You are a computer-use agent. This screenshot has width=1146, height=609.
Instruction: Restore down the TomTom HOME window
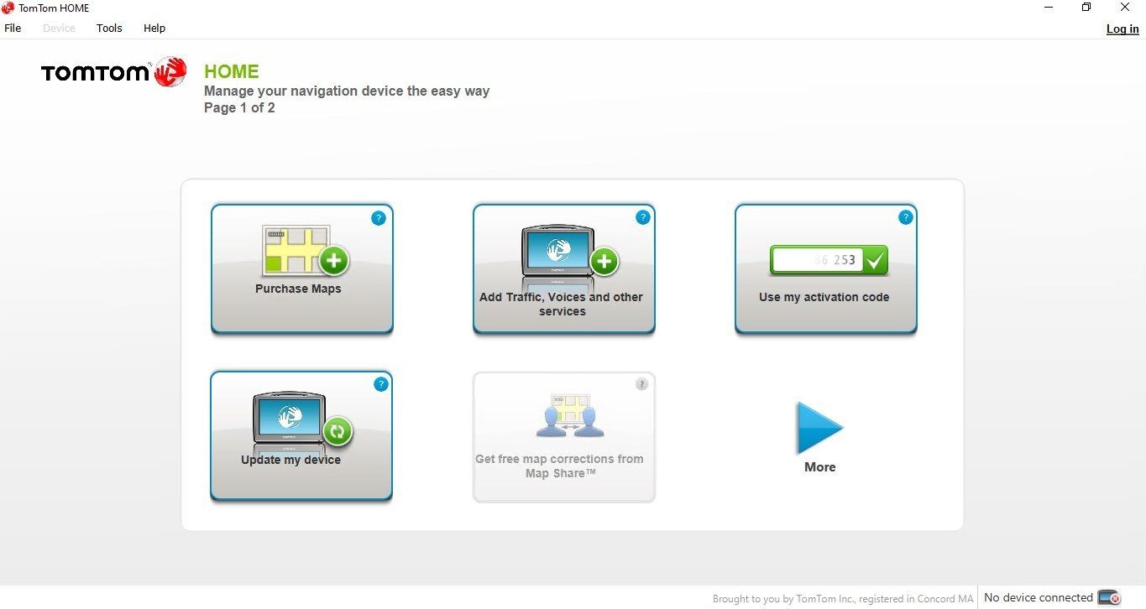(1086, 8)
